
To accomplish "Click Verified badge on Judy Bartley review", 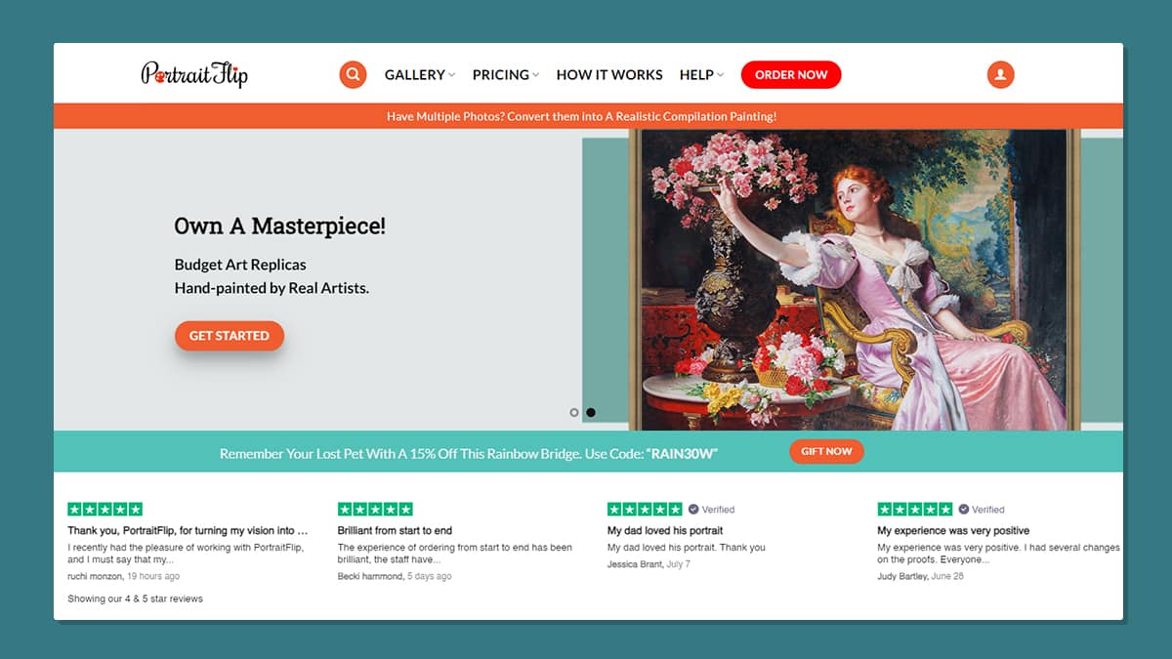I will (982, 510).
